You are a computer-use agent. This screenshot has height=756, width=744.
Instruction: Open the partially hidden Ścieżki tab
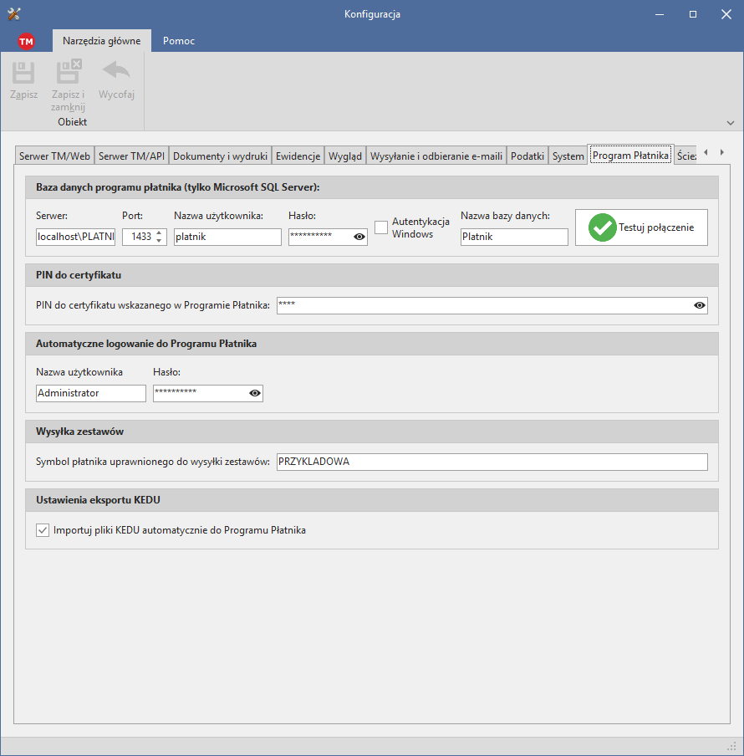pos(686,156)
